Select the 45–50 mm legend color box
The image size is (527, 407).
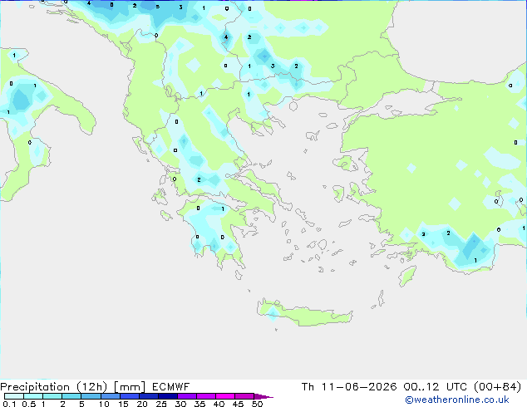244,396
